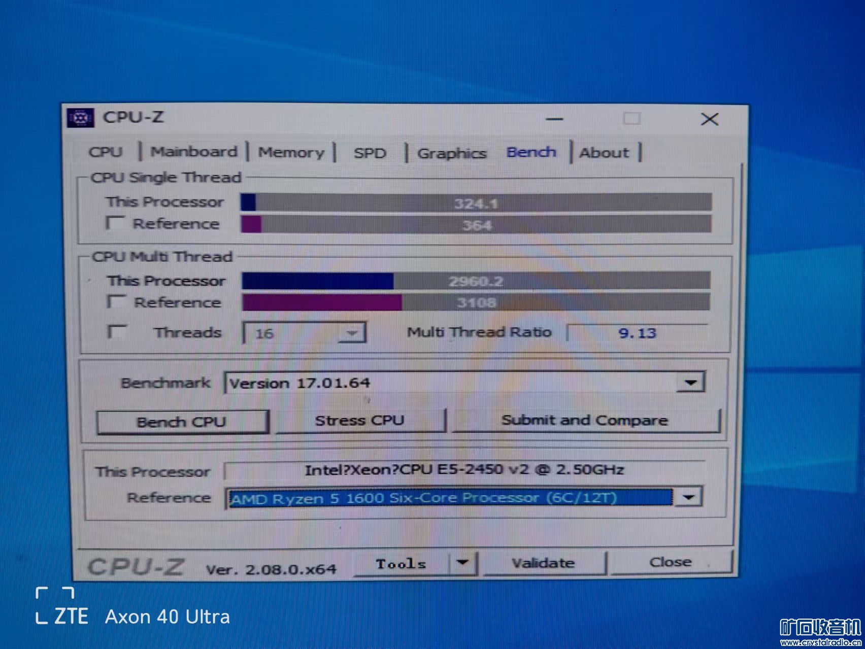Open the Mainboard tab
The image size is (865, 649).
coord(194,152)
